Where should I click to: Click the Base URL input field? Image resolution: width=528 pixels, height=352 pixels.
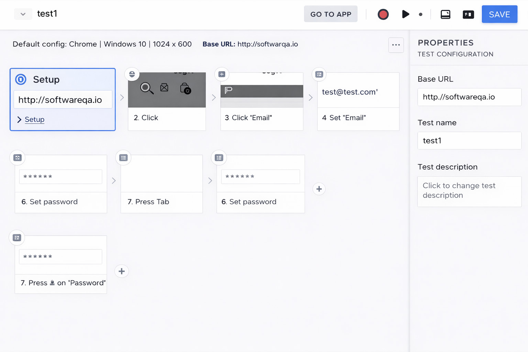click(469, 97)
